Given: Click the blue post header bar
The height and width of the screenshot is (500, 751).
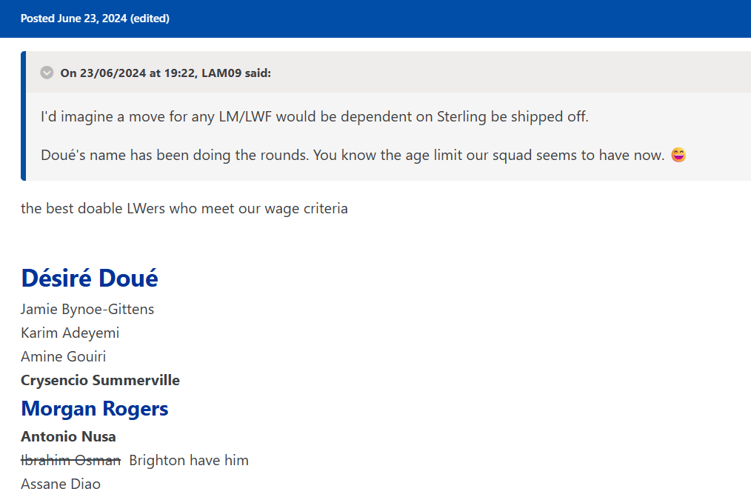Looking at the screenshot, I should point(444,19).
